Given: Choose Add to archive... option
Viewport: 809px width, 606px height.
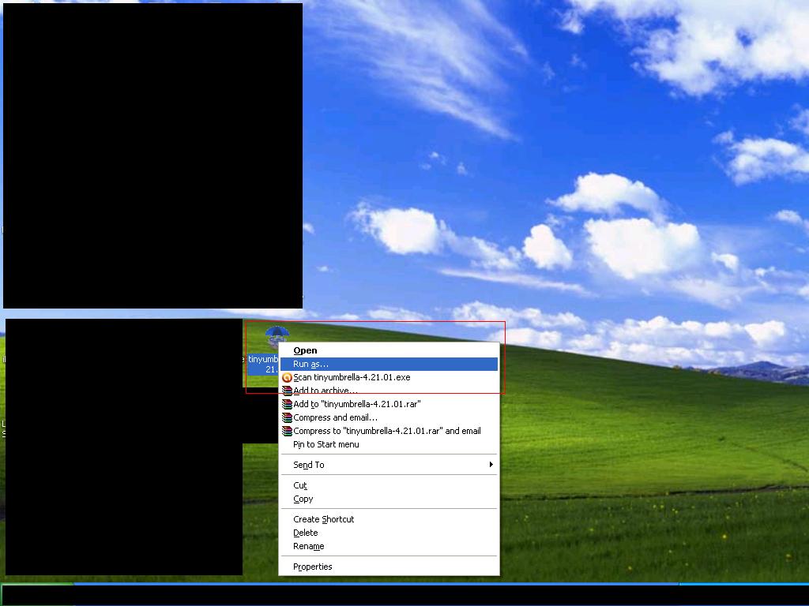Looking at the screenshot, I should click(389, 391).
